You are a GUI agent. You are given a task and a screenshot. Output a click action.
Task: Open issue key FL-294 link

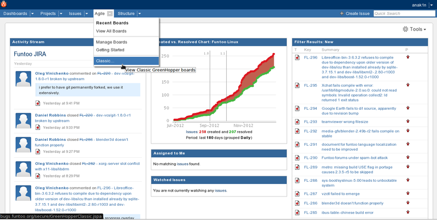pos(310,109)
